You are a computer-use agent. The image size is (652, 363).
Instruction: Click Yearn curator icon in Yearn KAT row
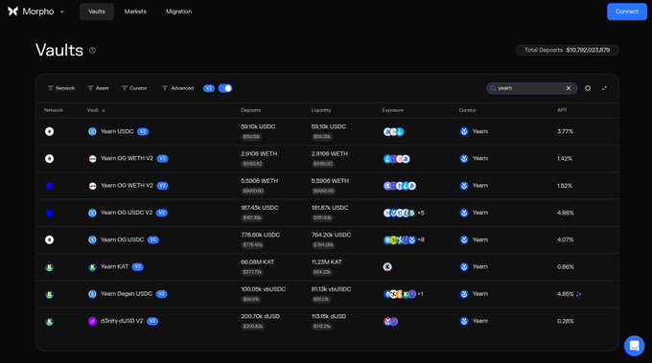(x=464, y=267)
